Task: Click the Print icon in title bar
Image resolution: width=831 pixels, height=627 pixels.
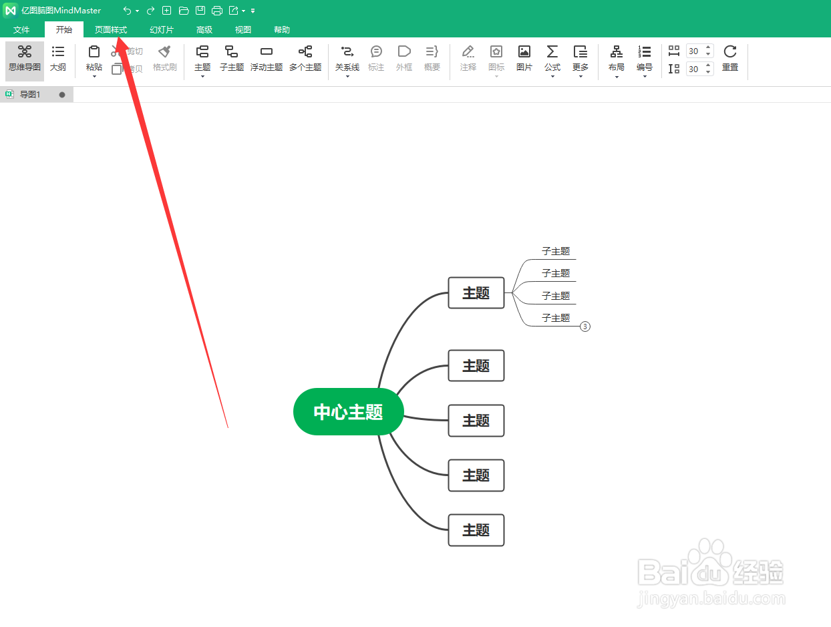Action: click(x=217, y=11)
